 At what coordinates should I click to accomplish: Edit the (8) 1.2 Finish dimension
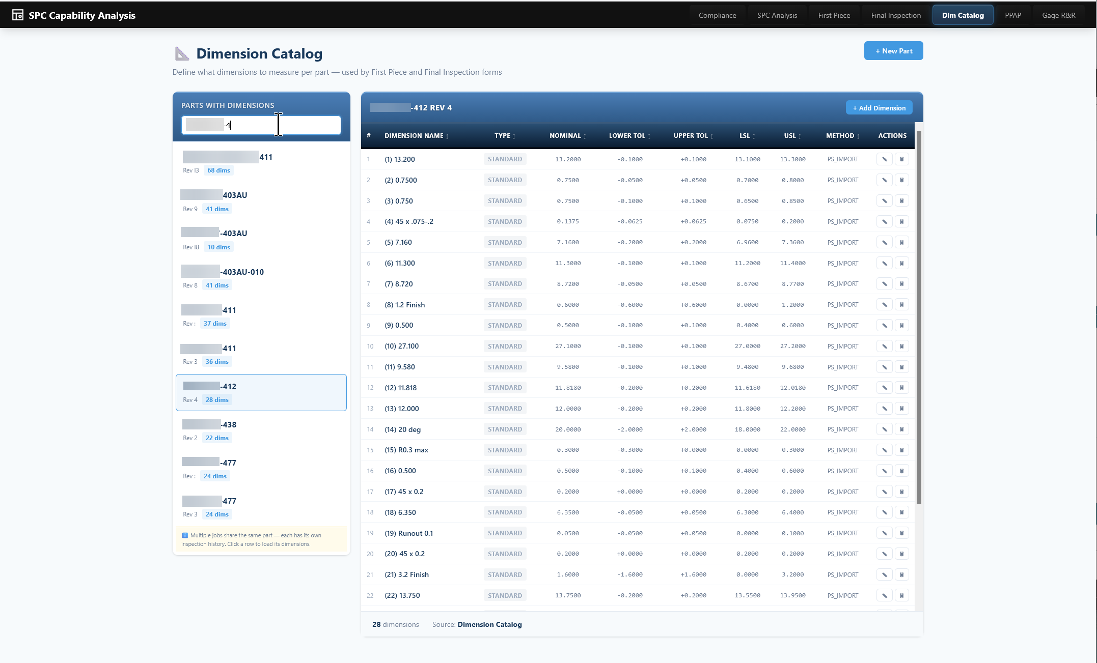[885, 304]
